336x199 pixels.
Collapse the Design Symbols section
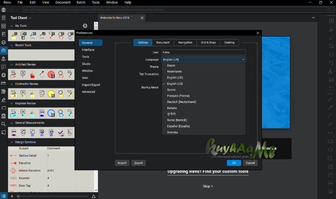12,142
